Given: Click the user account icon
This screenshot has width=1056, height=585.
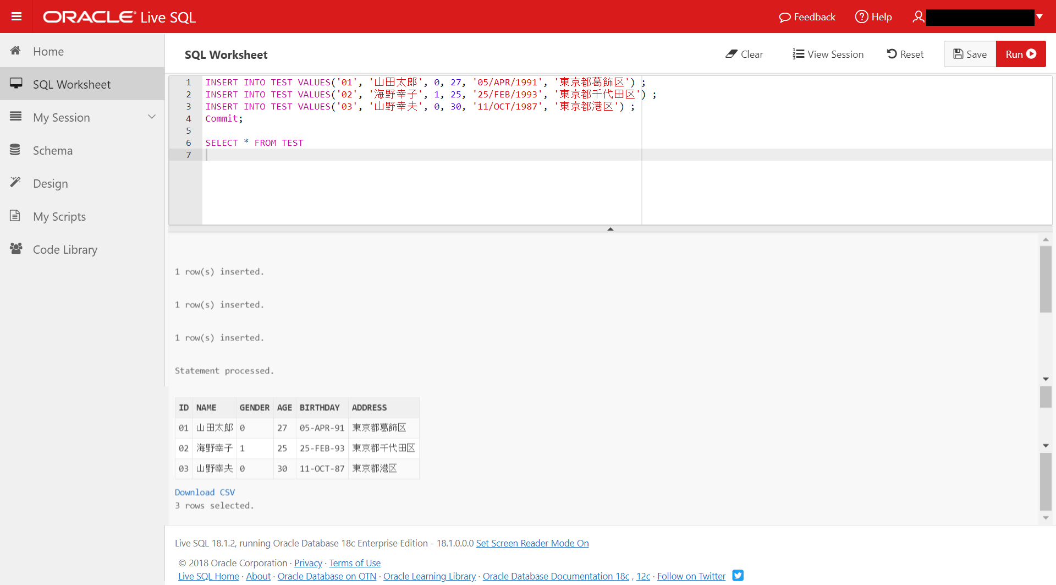Looking at the screenshot, I should click(x=918, y=17).
